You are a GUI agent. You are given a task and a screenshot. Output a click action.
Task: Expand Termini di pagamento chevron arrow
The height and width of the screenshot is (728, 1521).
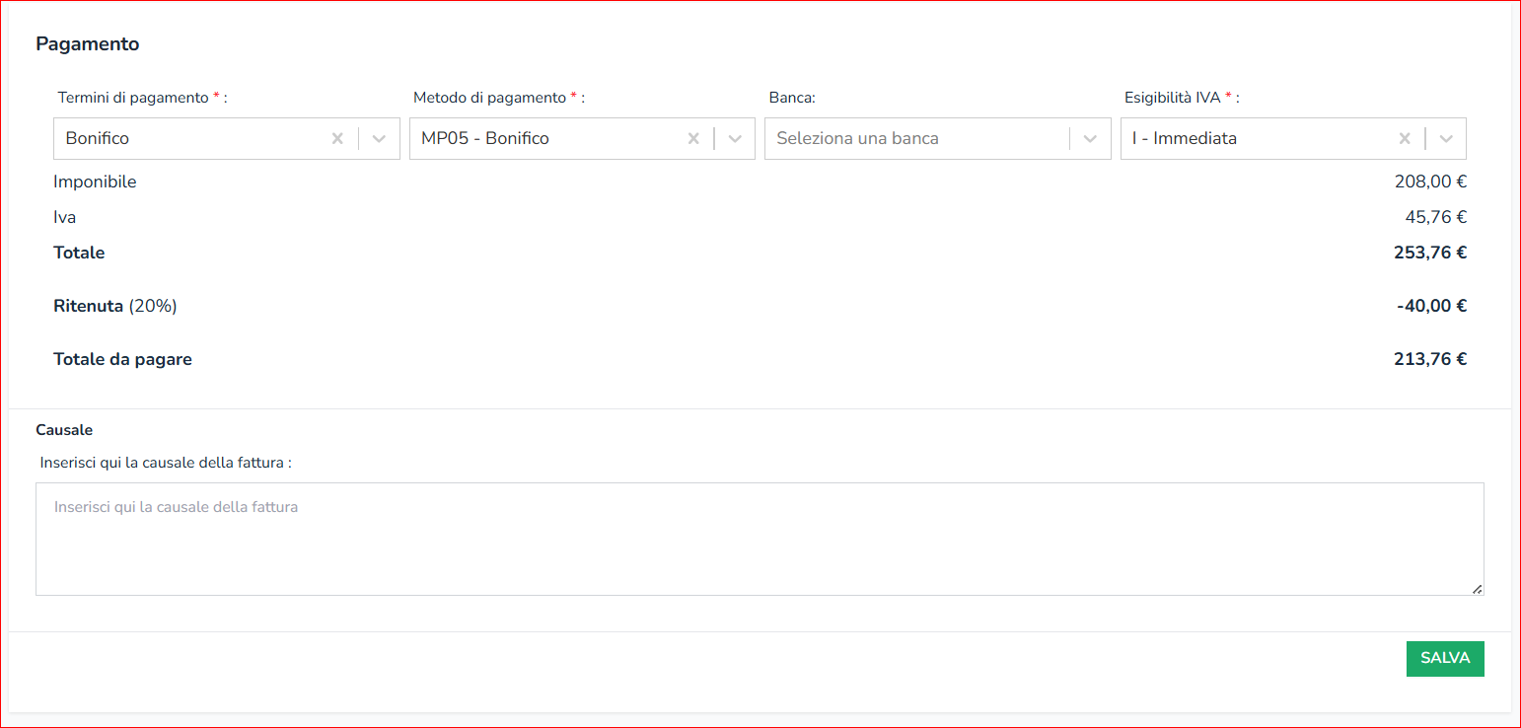[x=379, y=139]
